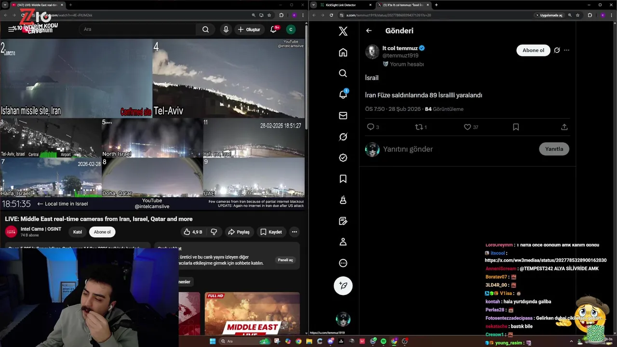
Task: Reload the X page
Action: click(331, 15)
